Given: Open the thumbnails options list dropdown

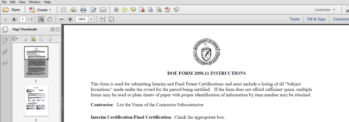Looking at the screenshot, I should click(x=15, y=39).
